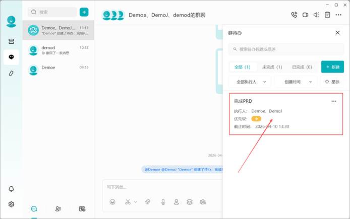The width and height of the screenshot is (350, 219).
Task: Open settings gear in left sidebar
Action: pos(11,204)
